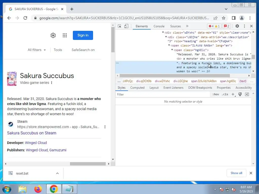Open the Event Listeners tab

(174, 88)
